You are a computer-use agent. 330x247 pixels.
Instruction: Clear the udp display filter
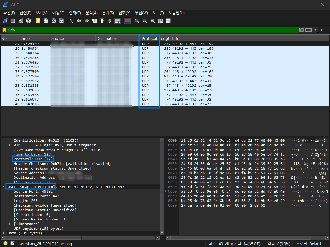click(302, 30)
